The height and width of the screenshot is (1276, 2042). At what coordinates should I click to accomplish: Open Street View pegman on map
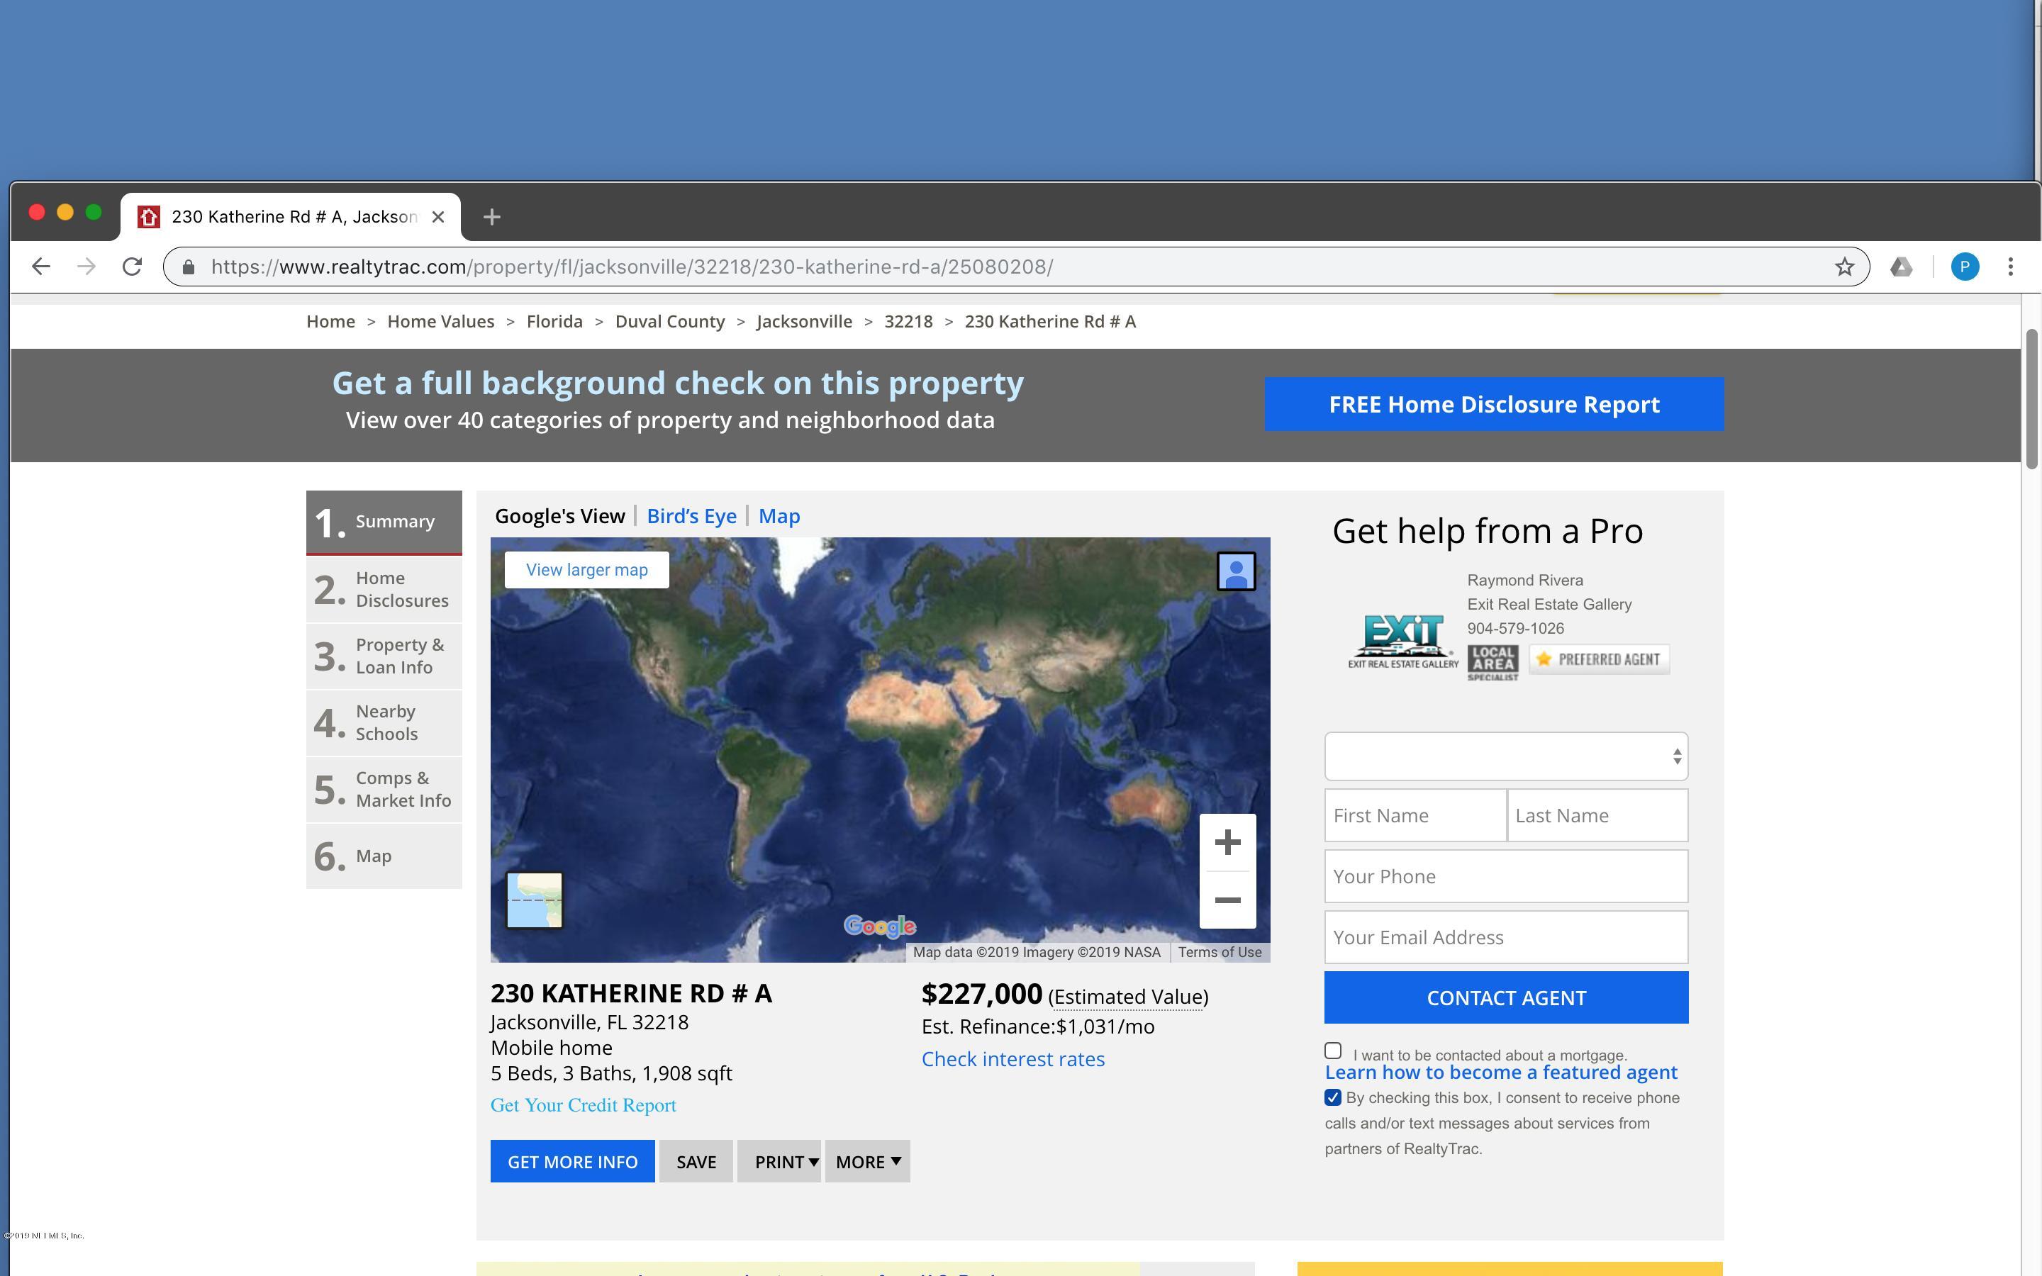1236,571
